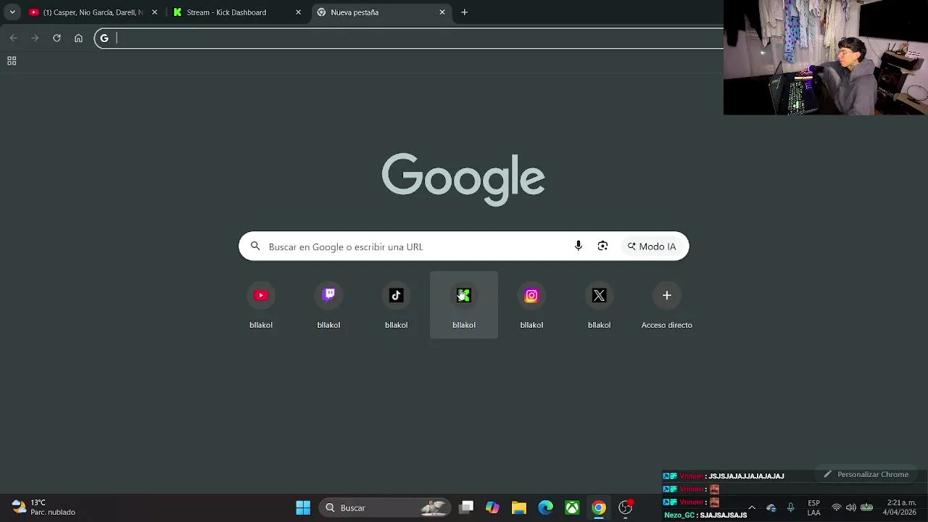The image size is (928, 522).
Task: Open the Kick shortcut tile
Action: tap(464, 304)
